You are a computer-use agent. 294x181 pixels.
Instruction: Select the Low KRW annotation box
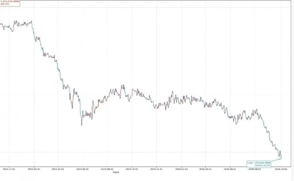click(259, 164)
